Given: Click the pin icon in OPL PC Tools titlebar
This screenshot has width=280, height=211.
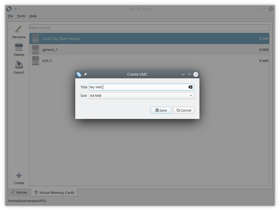Looking at the screenshot, I should click(x=15, y=9).
